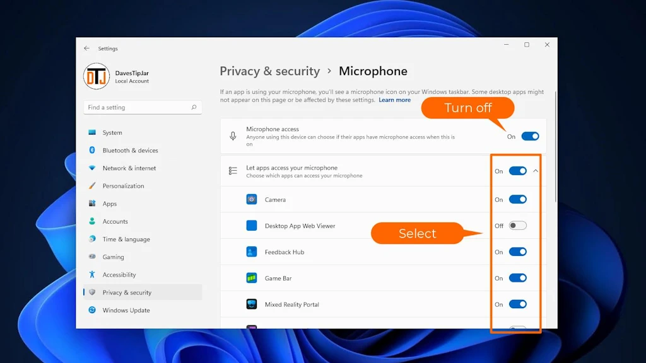Collapse the Let apps access chevron
This screenshot has height=363, width=646.
[536, 171]
